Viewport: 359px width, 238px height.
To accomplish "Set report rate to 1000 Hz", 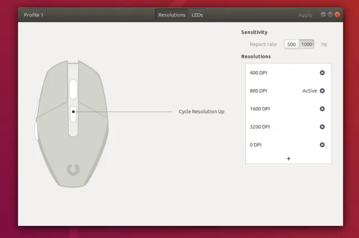I will [x=307, y=44].
